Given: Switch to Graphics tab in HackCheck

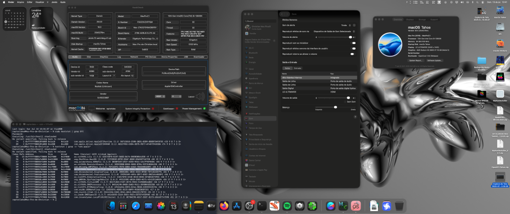Looking at the screenshot, I should (x=104, y=57).
